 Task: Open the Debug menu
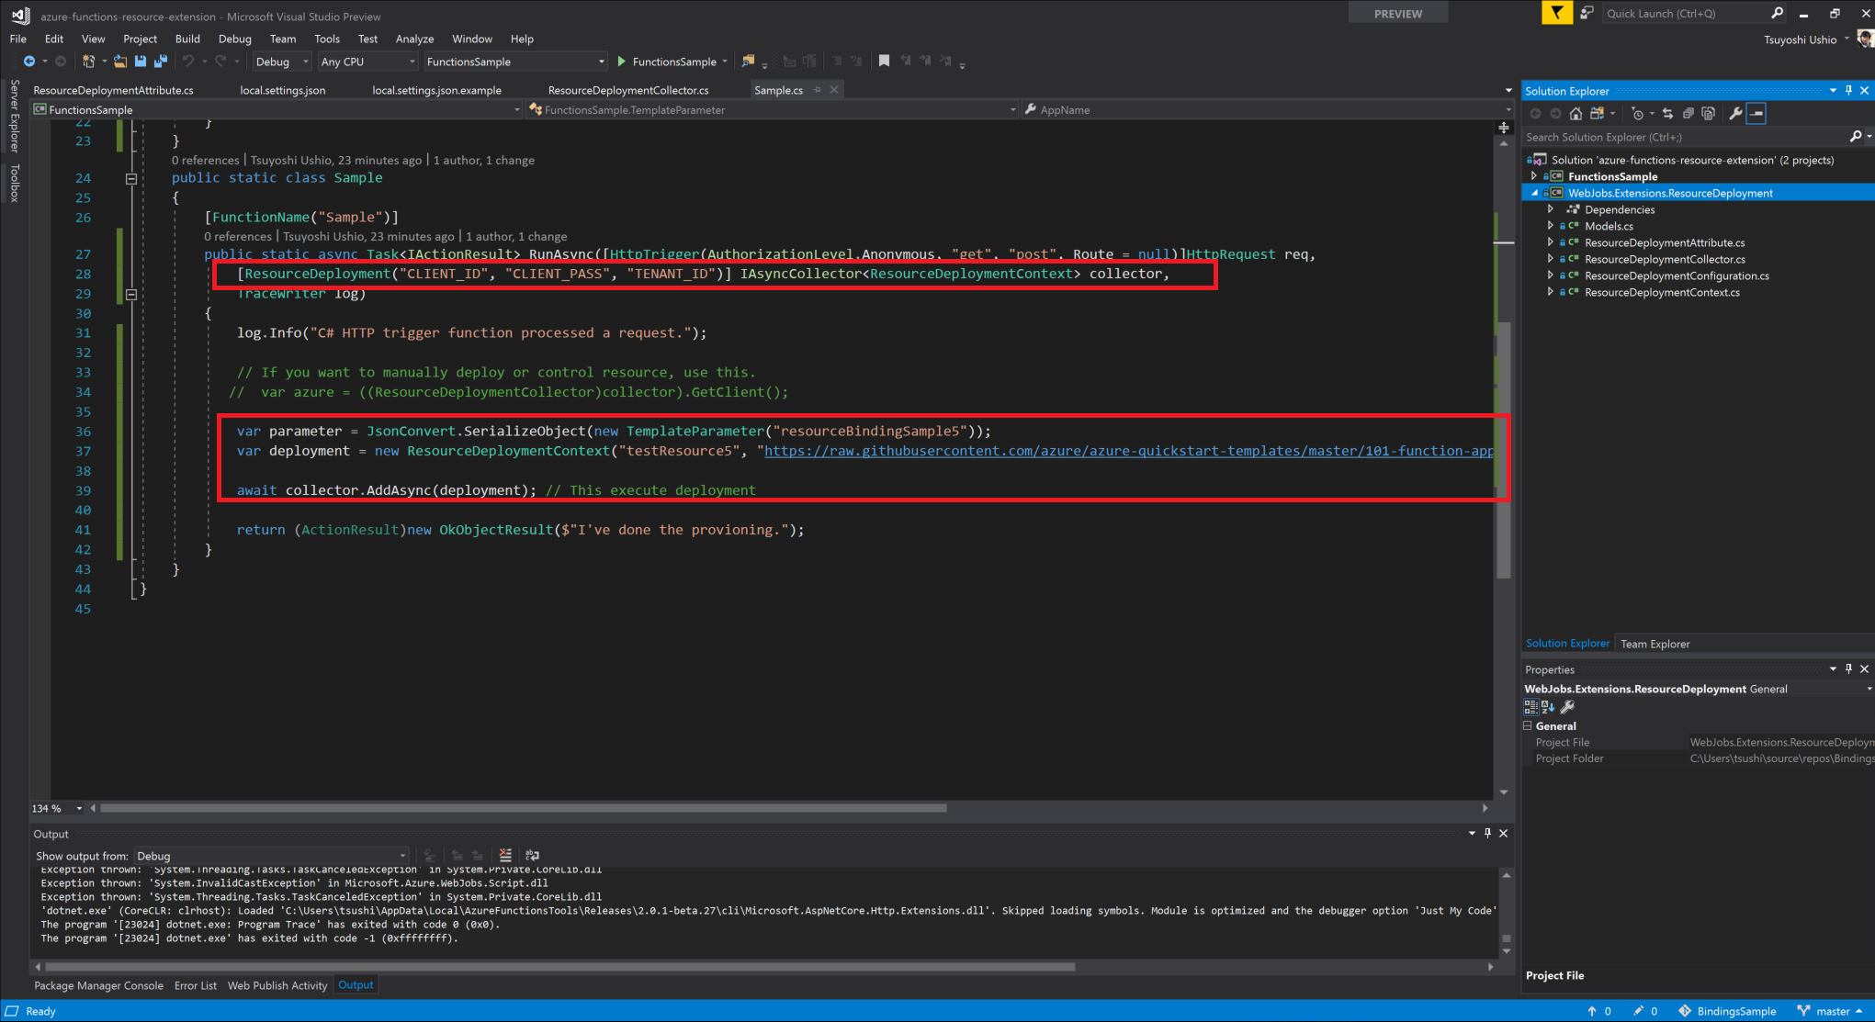coord(234,39)
